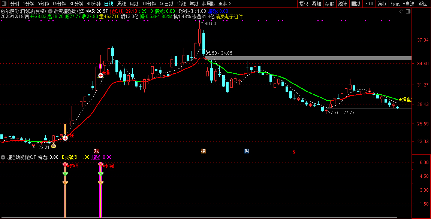Toggle the 简框 simple frame mode
The height and width of the screenshot is (219, 431).
(x=382, y=4)
